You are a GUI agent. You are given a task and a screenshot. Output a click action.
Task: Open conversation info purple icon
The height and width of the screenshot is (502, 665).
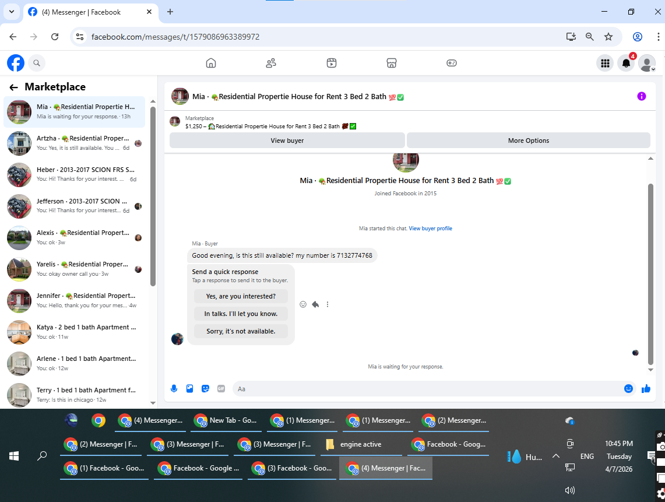[x=642, y=96]
